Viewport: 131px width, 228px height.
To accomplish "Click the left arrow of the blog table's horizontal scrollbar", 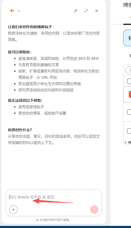I will click(x=125, y=142).
